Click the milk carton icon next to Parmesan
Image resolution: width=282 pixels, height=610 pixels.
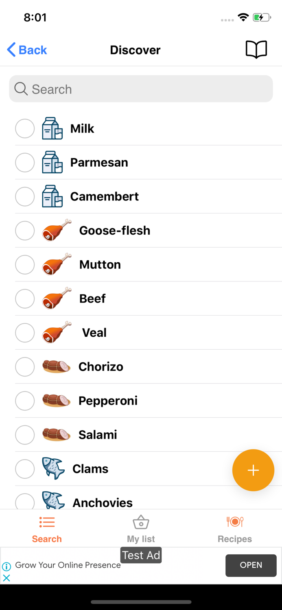click(x=52, y=162)
